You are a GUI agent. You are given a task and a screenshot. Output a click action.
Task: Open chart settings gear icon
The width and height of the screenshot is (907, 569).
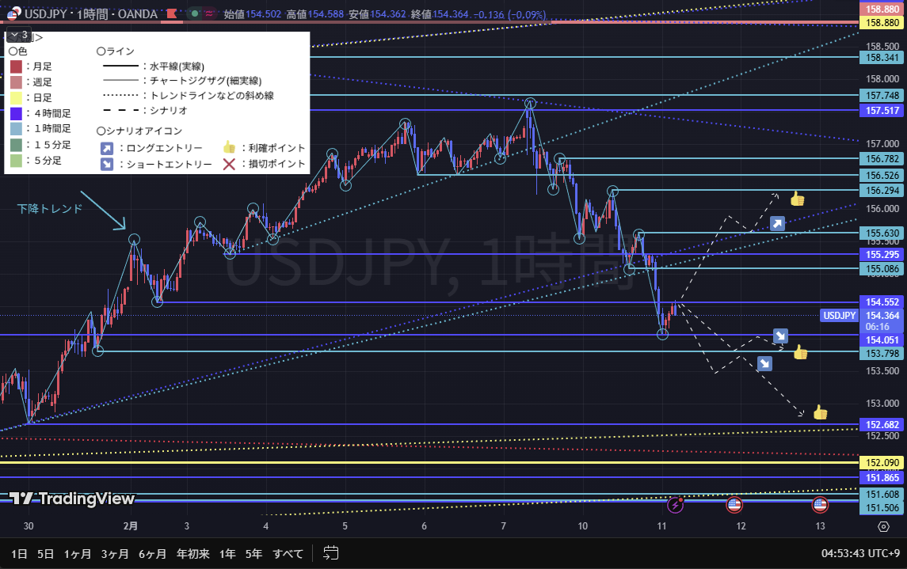coord(883,526)
